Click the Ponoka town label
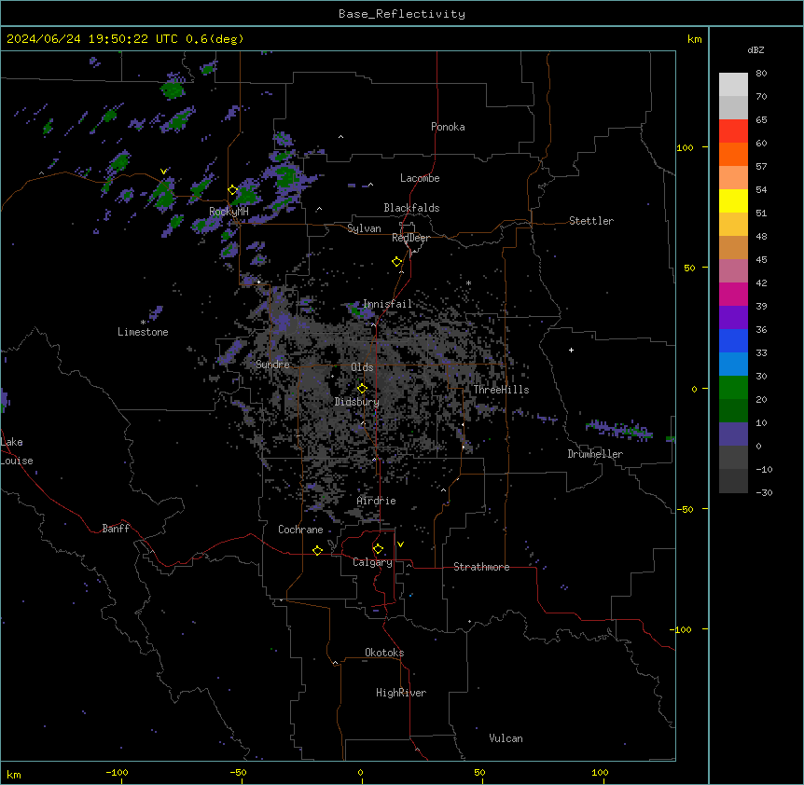This screenshot has height=785, width=804. coord(448,127)
